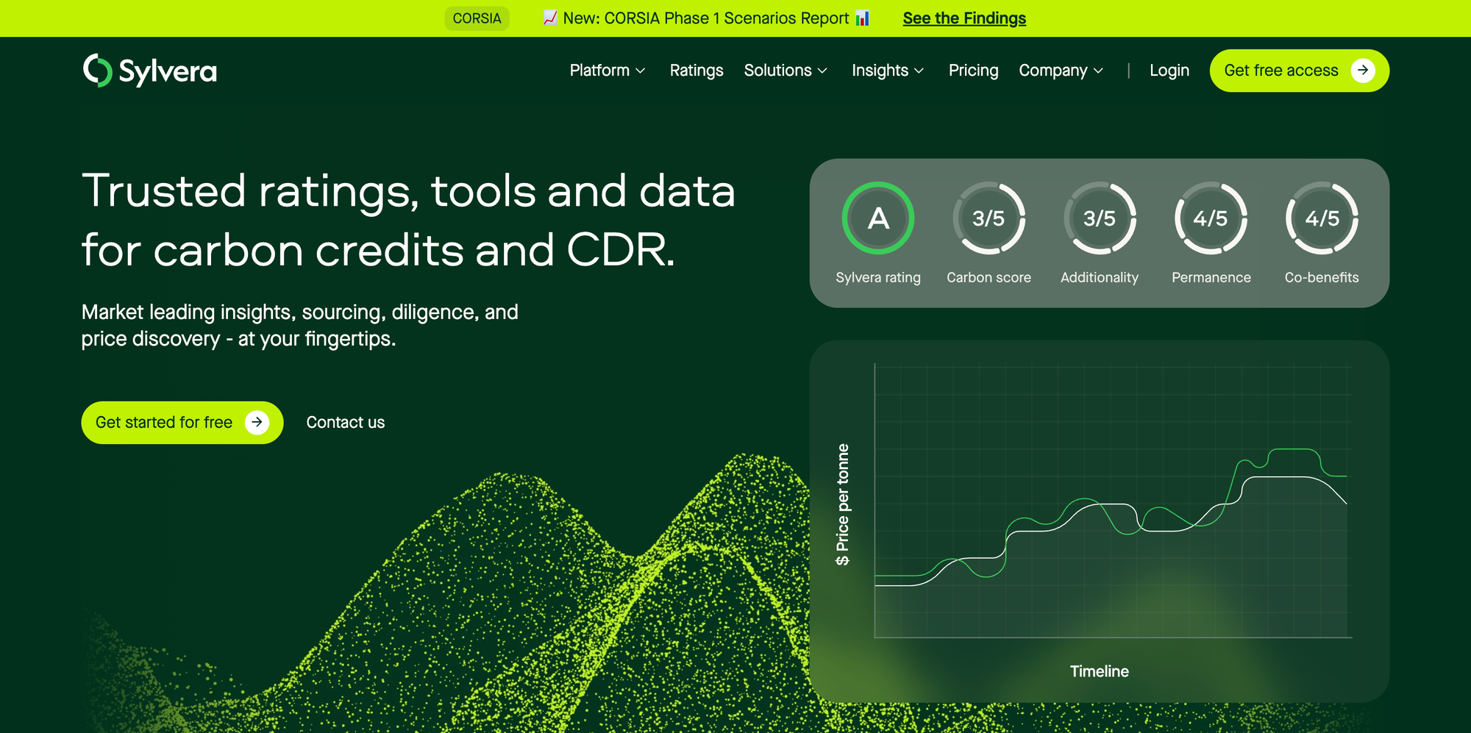1471x733 pixels.
Task: Click the bar chart emoji after Scenarios Report
Action: click(863, 18)
